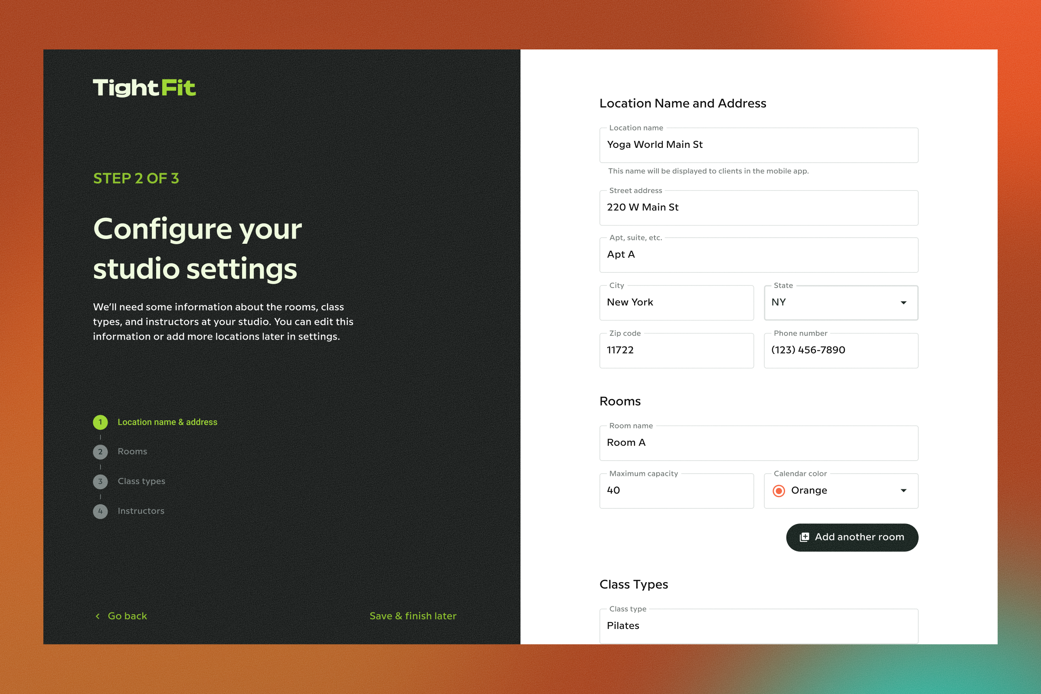This screenshot has height=694, width=1041.
Task: Click Add another room button
Action: tap(852, 537)
